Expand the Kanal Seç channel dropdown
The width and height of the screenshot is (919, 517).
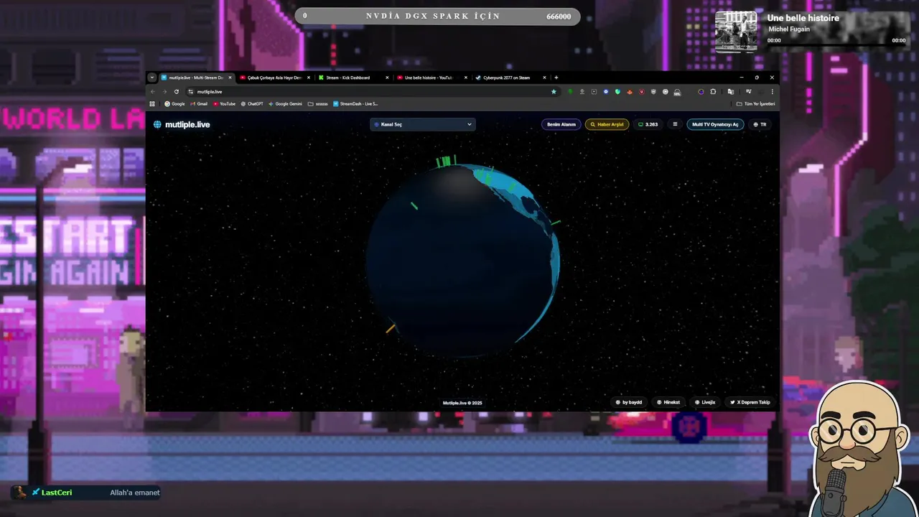(422, 124)
